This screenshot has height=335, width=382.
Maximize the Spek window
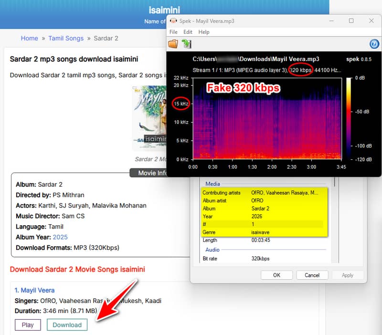coord(351,21)
